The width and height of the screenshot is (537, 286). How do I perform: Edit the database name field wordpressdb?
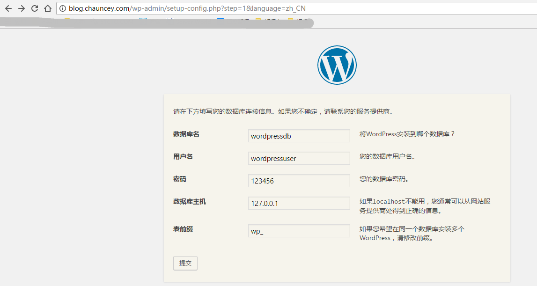click(x=299, y=136)
